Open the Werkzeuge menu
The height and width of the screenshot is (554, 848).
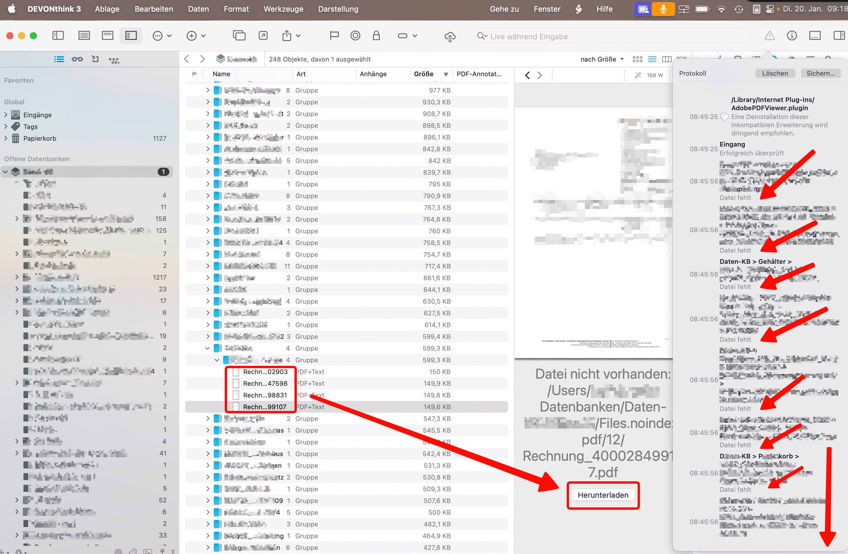[283, 9]
